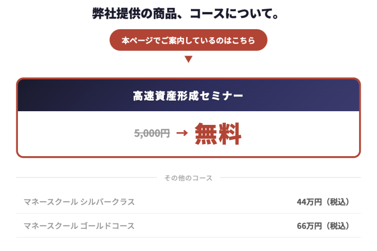Click the 円 character after the crossed-out 5,000

click(165, 133)
